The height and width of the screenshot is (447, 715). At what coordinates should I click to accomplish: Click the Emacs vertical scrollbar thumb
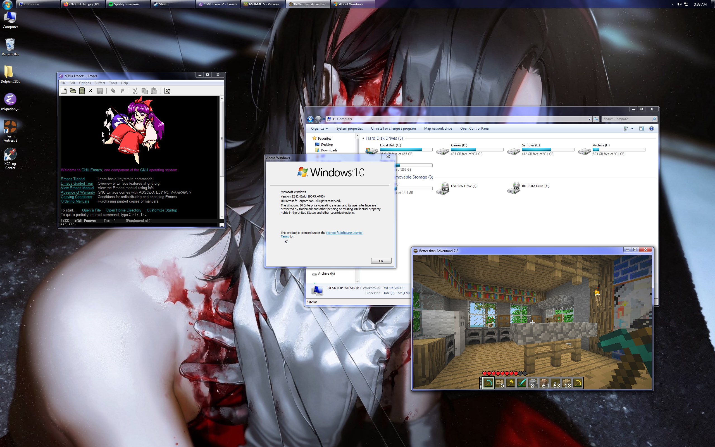[221, 138]
